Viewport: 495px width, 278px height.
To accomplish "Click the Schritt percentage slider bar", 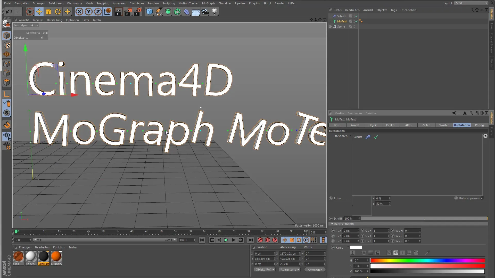I will coord(424,219).
